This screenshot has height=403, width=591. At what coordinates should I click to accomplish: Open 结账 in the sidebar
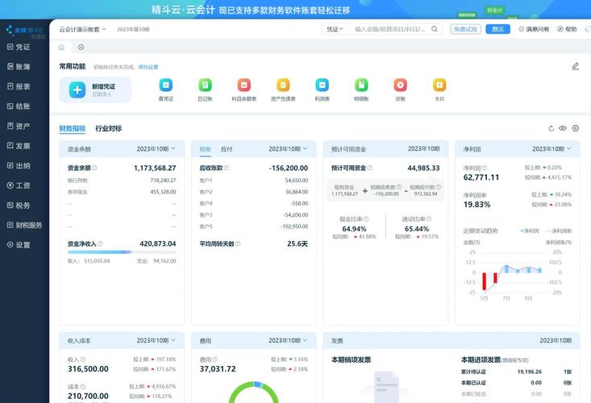(x=19, y=106)
